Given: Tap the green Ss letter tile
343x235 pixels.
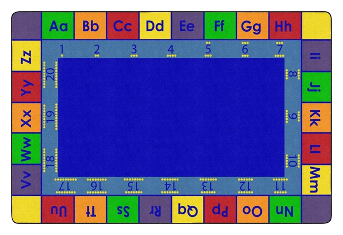Looking at the screenshot, I should point(123,210).
